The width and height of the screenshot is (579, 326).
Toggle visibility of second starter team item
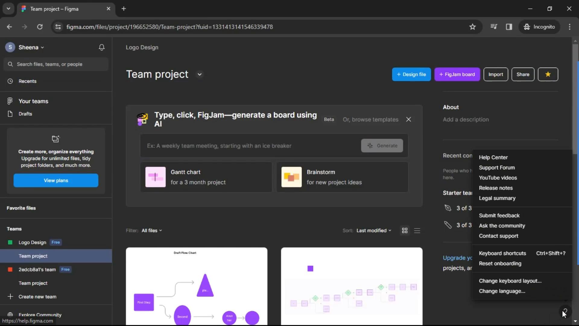pos(448,225)
